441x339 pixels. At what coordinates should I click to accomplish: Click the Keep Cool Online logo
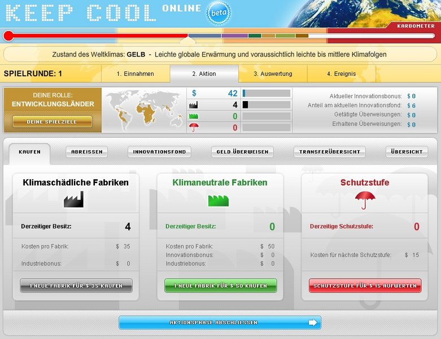click(x=103, y=12)
